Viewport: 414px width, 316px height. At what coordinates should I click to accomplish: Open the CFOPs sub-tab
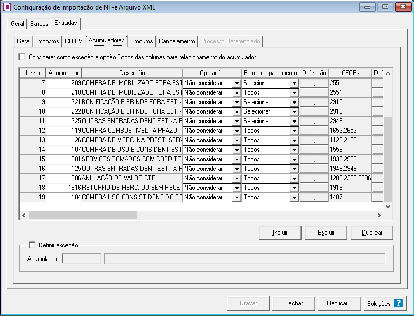tap(73, 41)
